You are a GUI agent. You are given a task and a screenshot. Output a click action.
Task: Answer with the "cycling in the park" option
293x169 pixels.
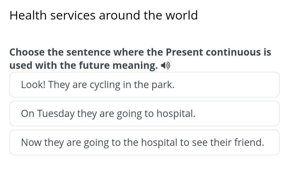(144, 85)
